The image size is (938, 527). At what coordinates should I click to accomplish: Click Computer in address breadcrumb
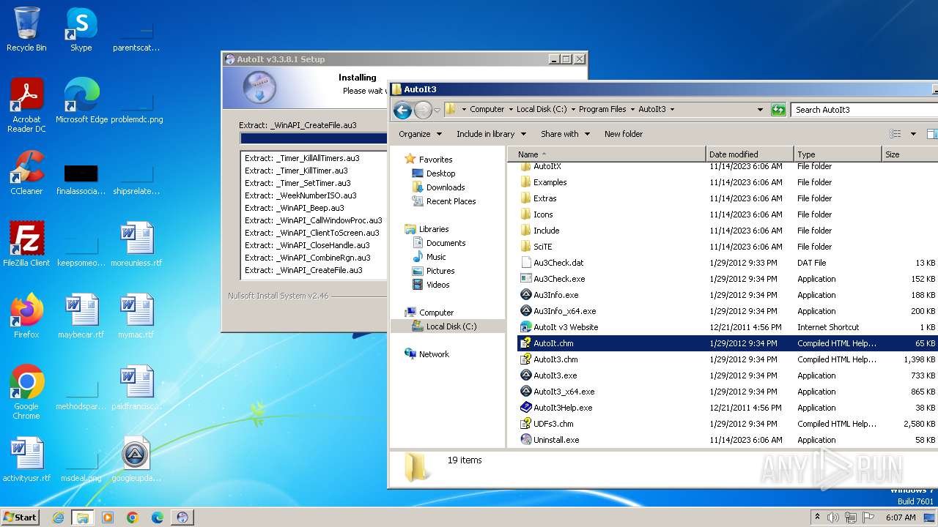487,110
